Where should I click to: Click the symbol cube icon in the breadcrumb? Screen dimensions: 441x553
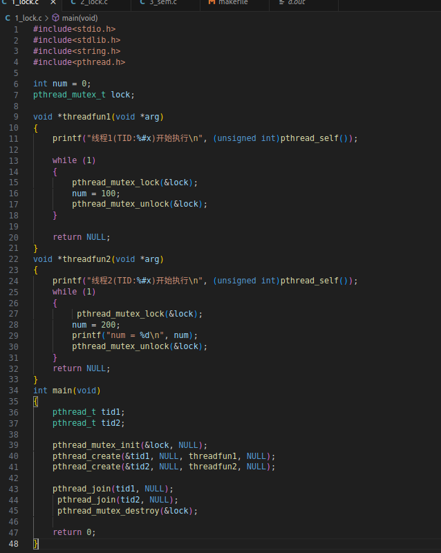pos(56,18)
